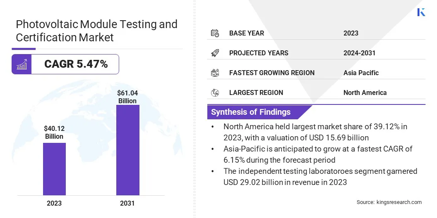Screen dimensions: 437x218
Task: Click the calendar icon beside Base Year
Action: tap(215, 33)
